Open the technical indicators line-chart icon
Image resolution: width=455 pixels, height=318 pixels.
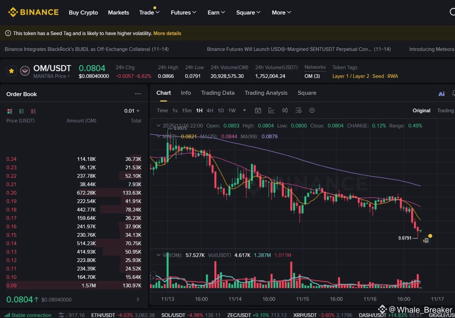[272, 110]
